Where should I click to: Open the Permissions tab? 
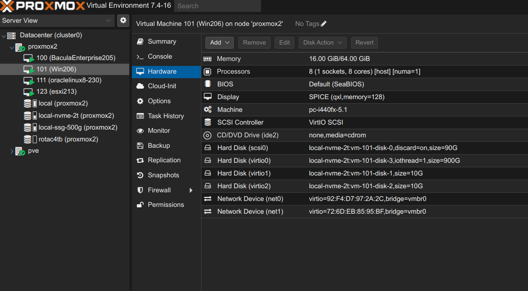click(166, 205)
